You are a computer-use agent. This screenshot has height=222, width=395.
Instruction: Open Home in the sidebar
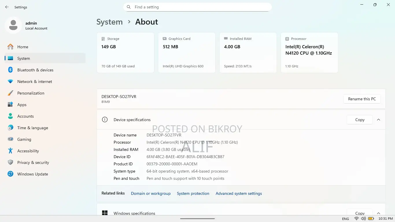point(45,47)
